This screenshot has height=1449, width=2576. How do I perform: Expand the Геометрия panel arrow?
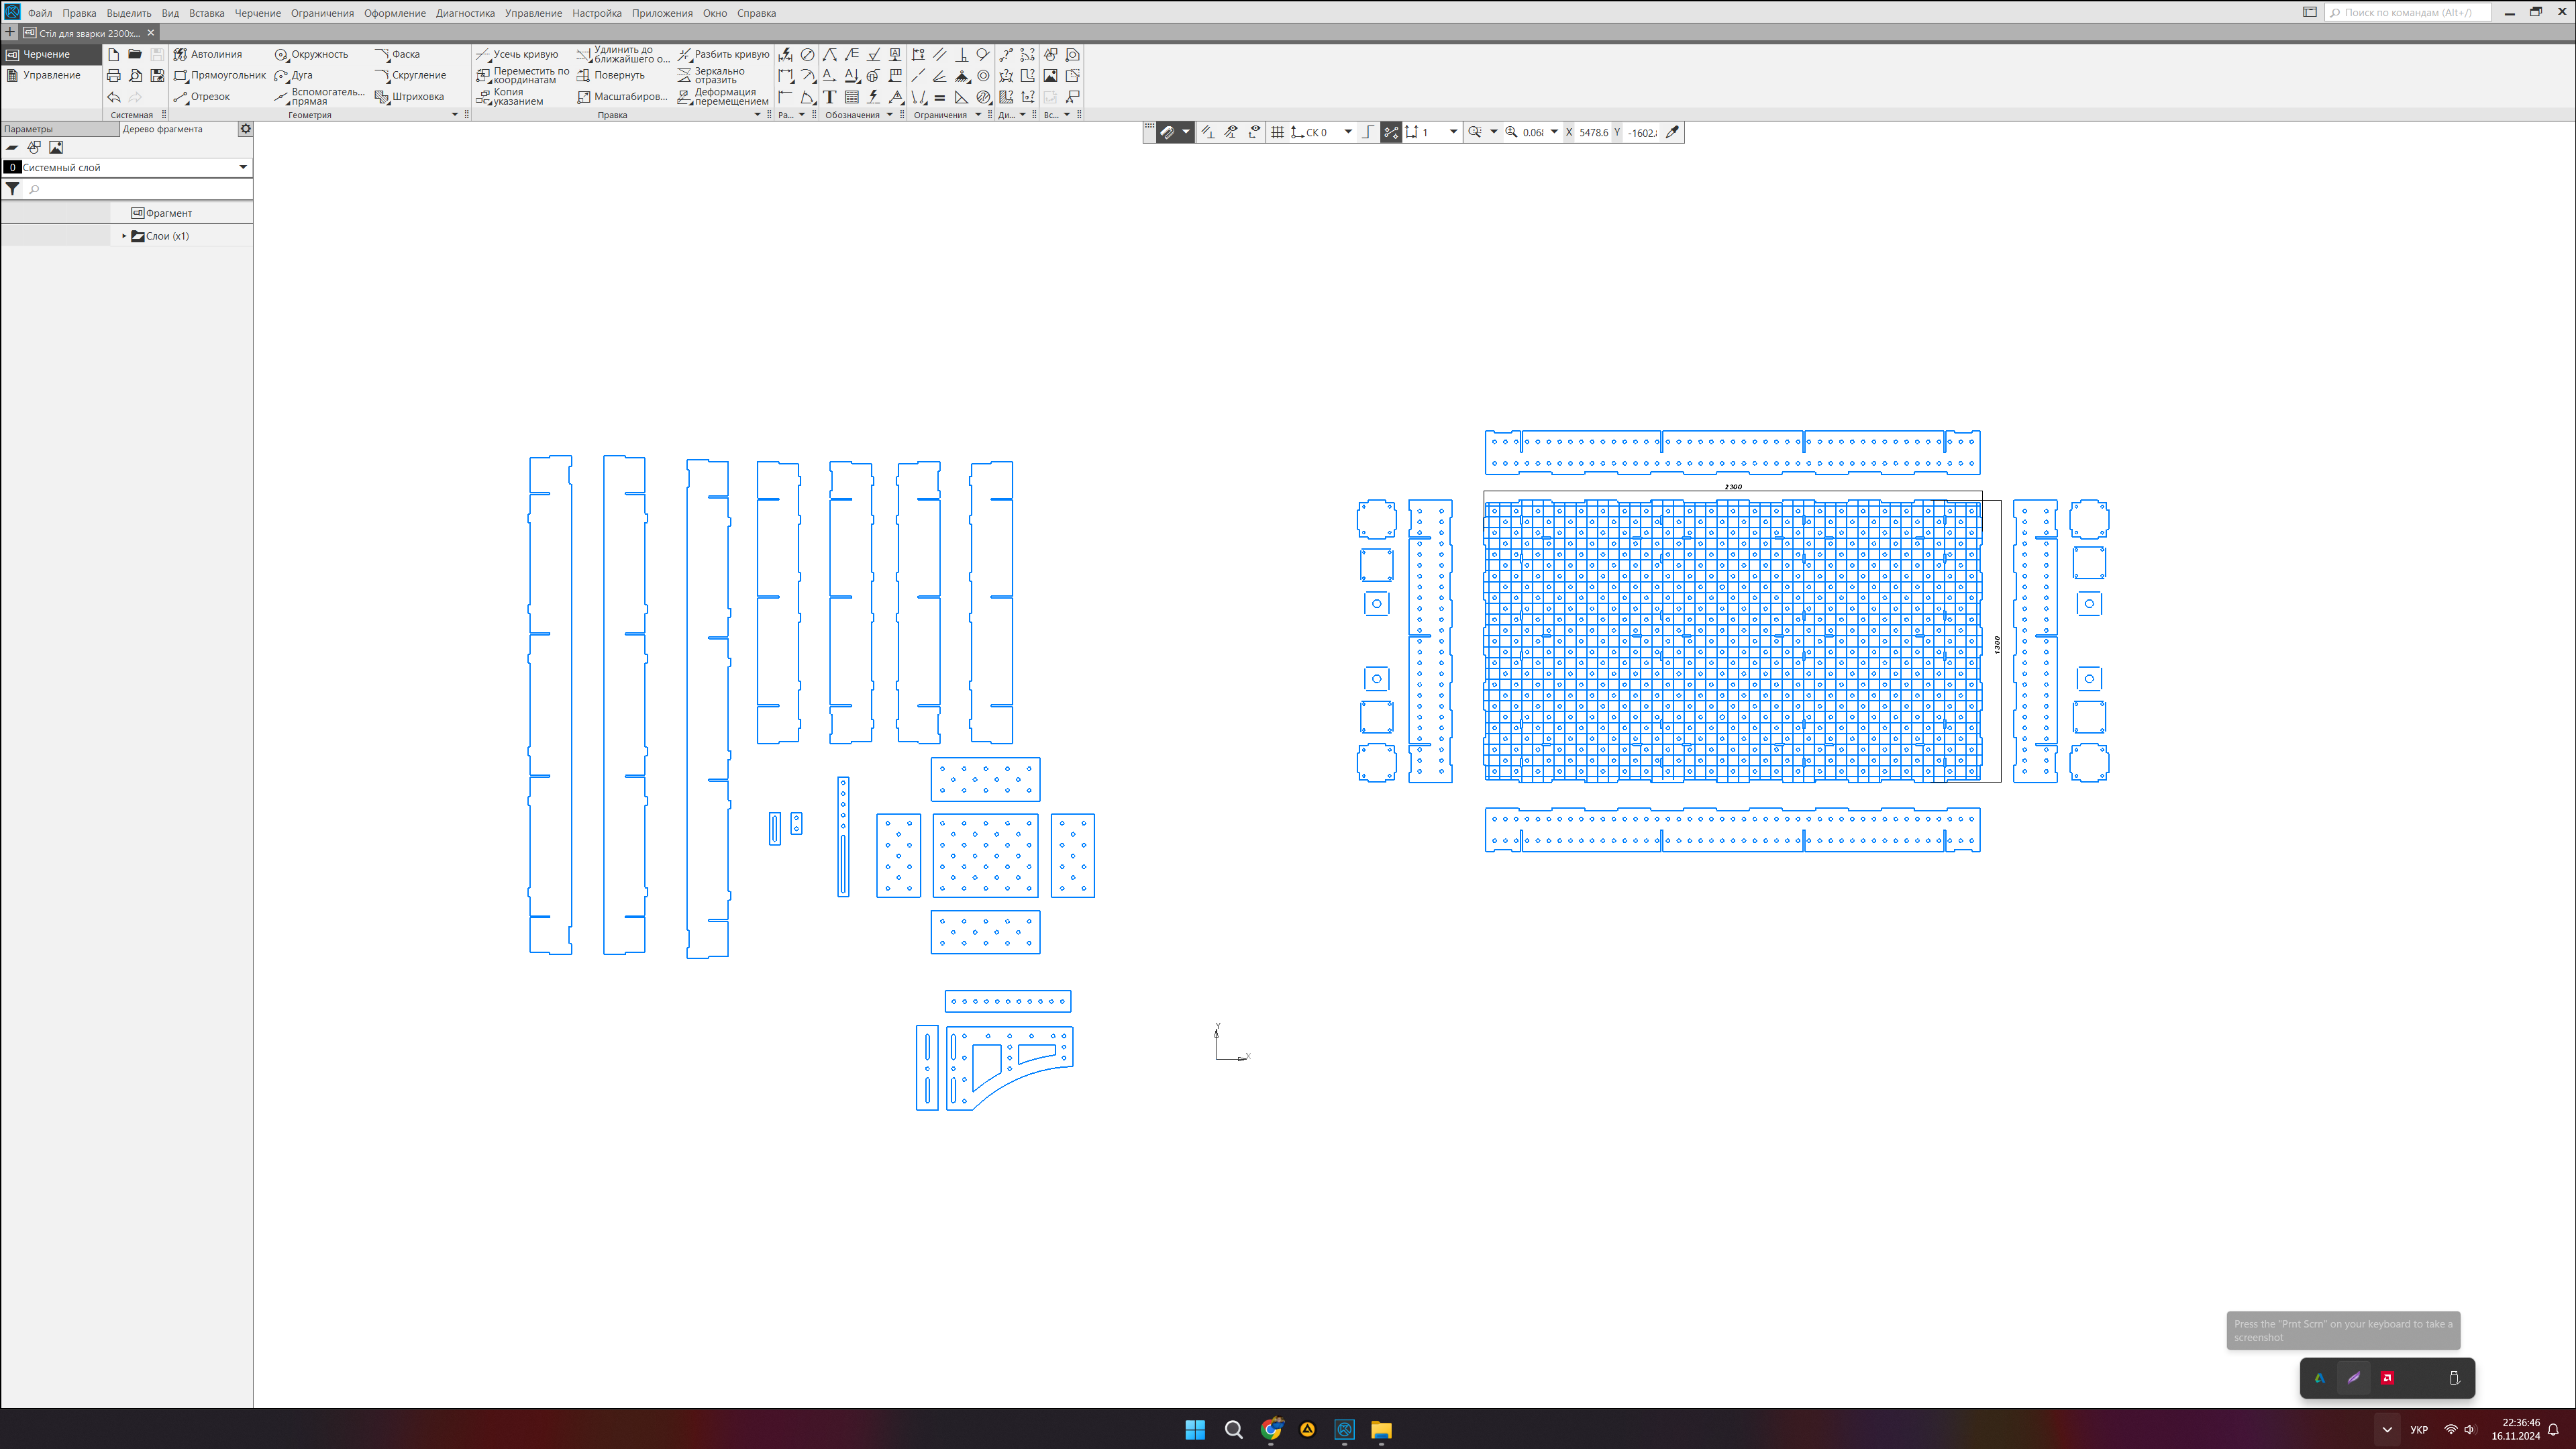tap(454, 115)
